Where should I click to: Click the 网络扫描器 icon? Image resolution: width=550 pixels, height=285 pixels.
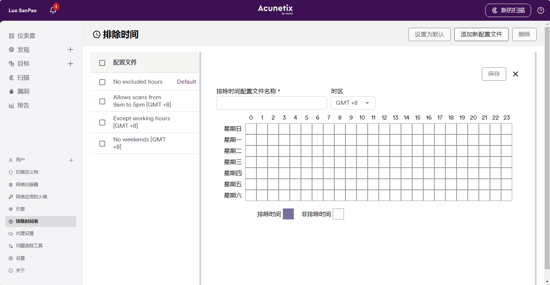click(11, 184)
